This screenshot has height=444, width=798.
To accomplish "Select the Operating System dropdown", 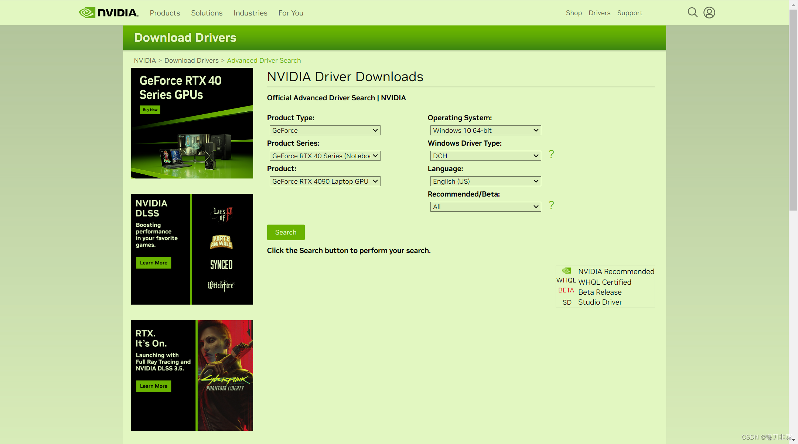I will [x=484, y=130].
